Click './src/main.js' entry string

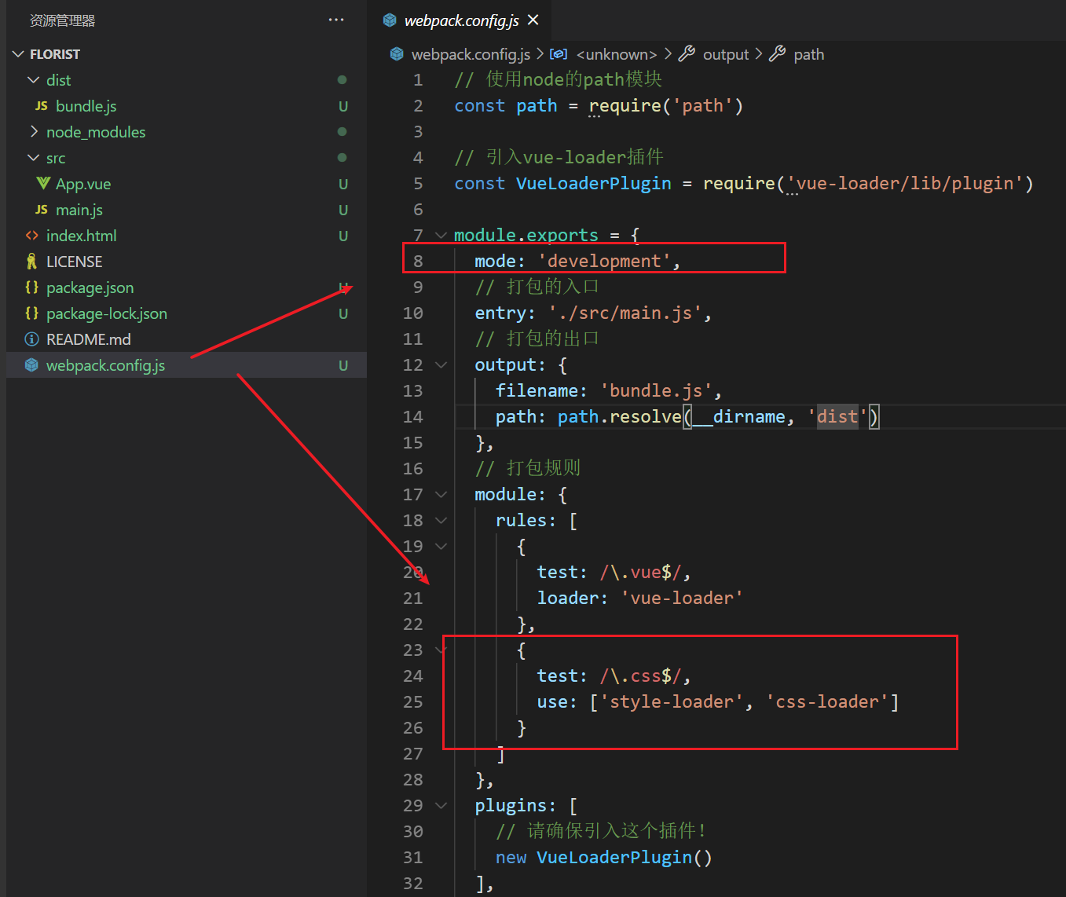[625, 313]
